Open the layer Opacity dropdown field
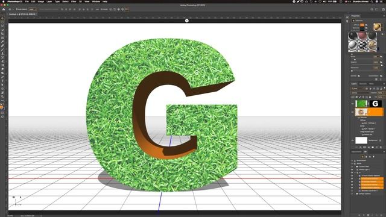Screen dimensions: 386x217 tap(381, 93)
